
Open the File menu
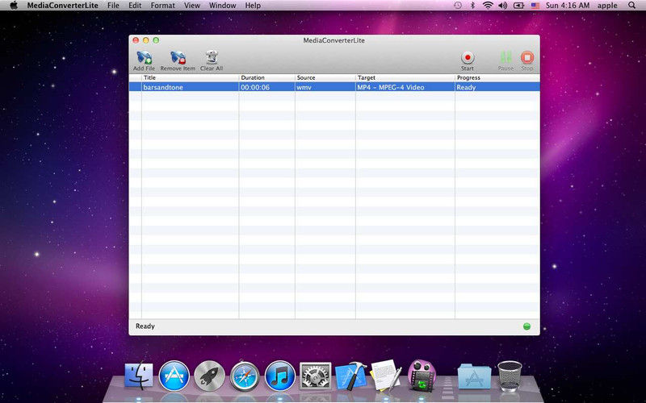113,6
